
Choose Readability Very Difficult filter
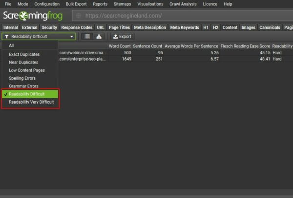(x=31, y=102)
